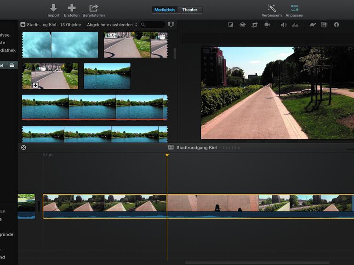This screenshot has height=265, width=354.
Task: Click the Import arrow icon
Action: point(53,8)
